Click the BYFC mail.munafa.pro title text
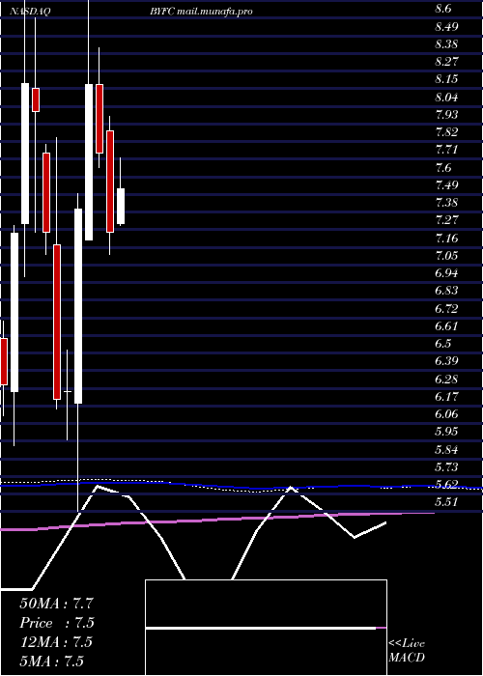The height and width of the screenshot is (676, 483). pos(201,12)
